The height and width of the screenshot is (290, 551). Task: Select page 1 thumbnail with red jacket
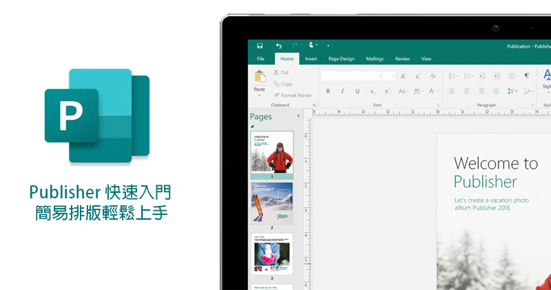(272, 153)
